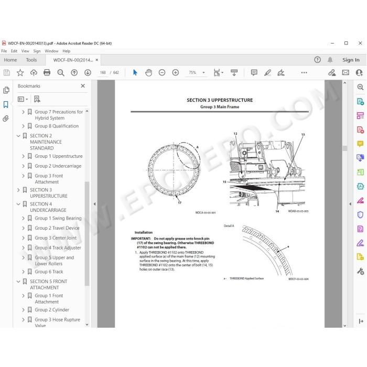Send file by email envelope icon
This screenshot has width=367, height=367.
(346, 72)
